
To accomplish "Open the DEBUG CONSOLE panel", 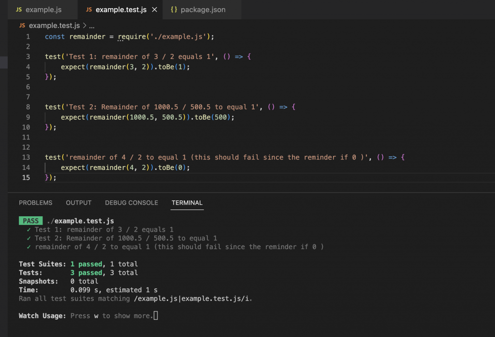I will click(131, 203).
